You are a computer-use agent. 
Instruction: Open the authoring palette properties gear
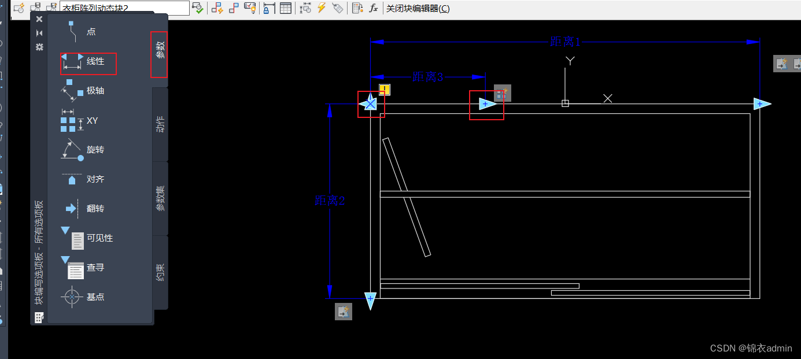39,47
